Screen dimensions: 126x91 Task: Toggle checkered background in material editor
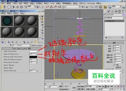[x=42, y=22]
